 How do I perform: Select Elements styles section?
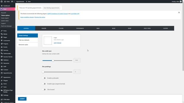[28, 45]
